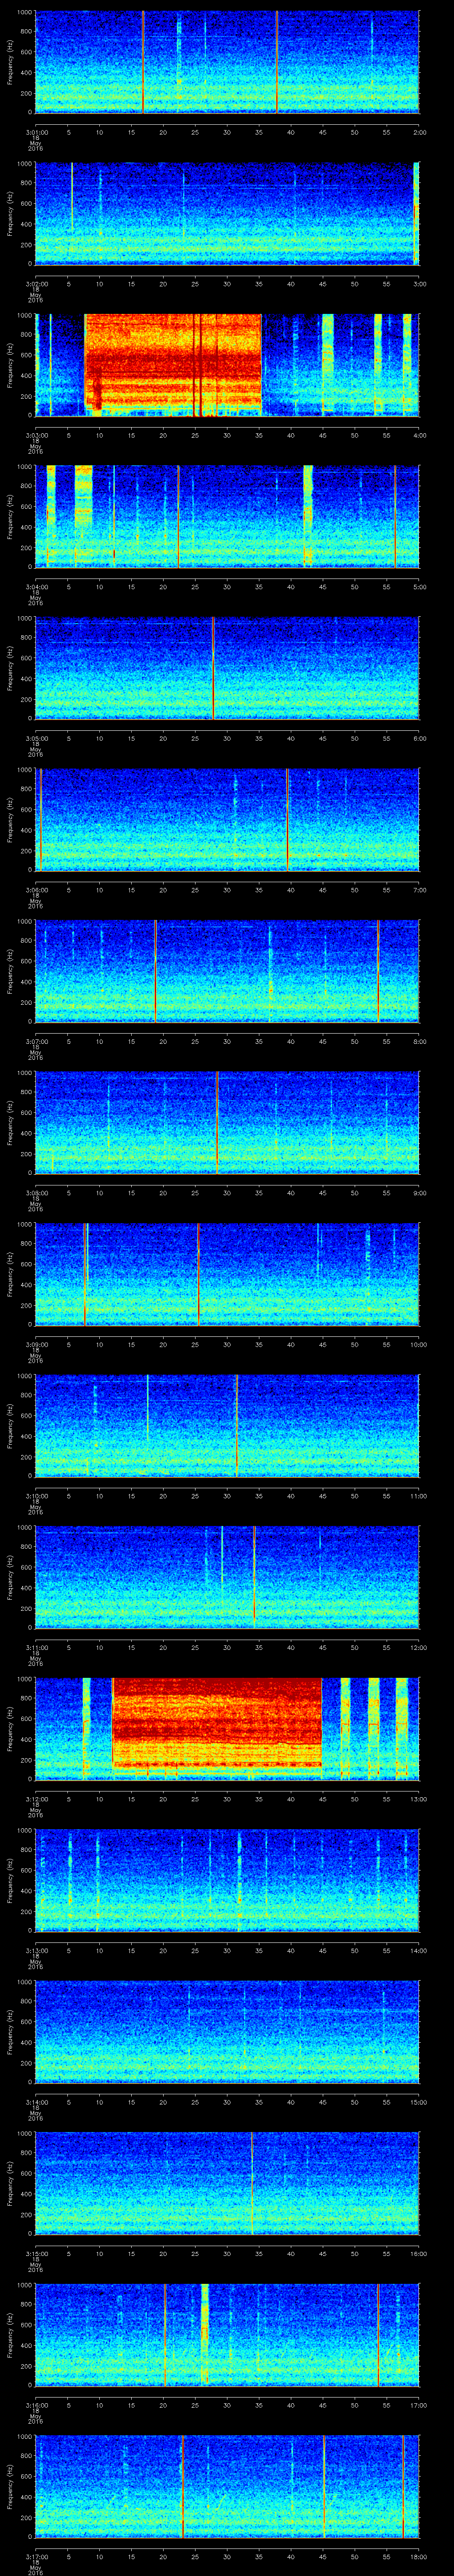Open the 3:04:00 spectrogram panel
The width and height of the screenshot is (454, 2576).
(227, 516)
